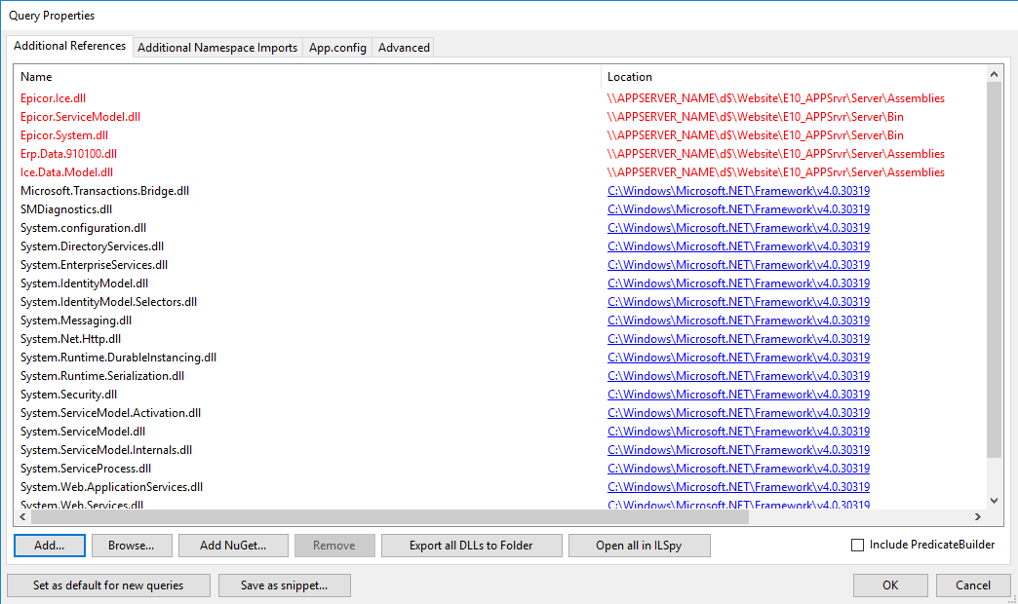Viewport: 1018px width, 604px height.
Task: Follow System.Web.ApplicationServices.dll location link
Action: pyautogui.click(x=738, y=486)
